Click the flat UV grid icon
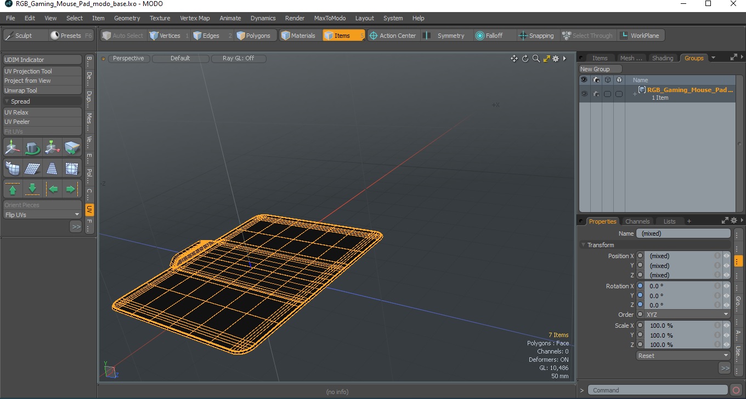The height and width of the screenshot is (399, 746). [32, 168]
